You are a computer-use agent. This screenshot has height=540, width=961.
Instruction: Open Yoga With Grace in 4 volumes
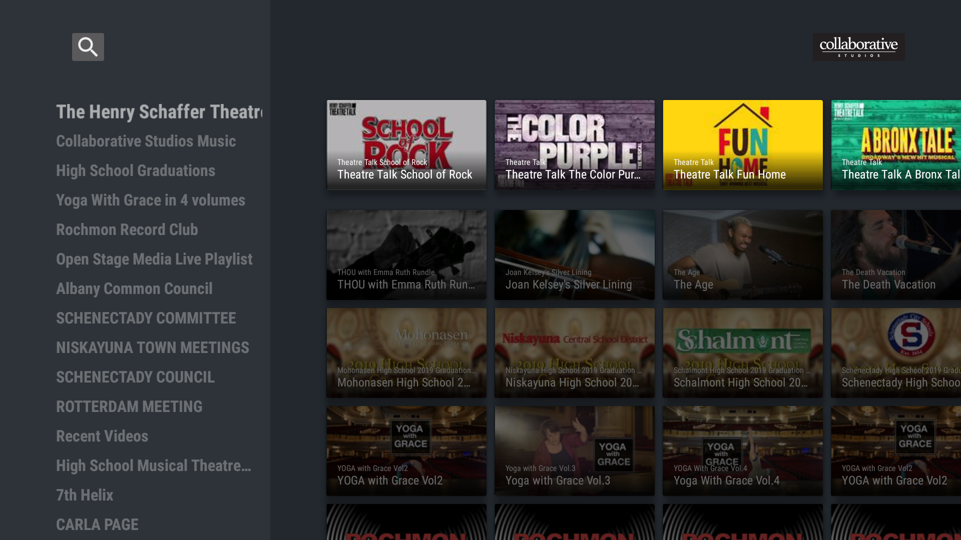click(x=151, y=200)
